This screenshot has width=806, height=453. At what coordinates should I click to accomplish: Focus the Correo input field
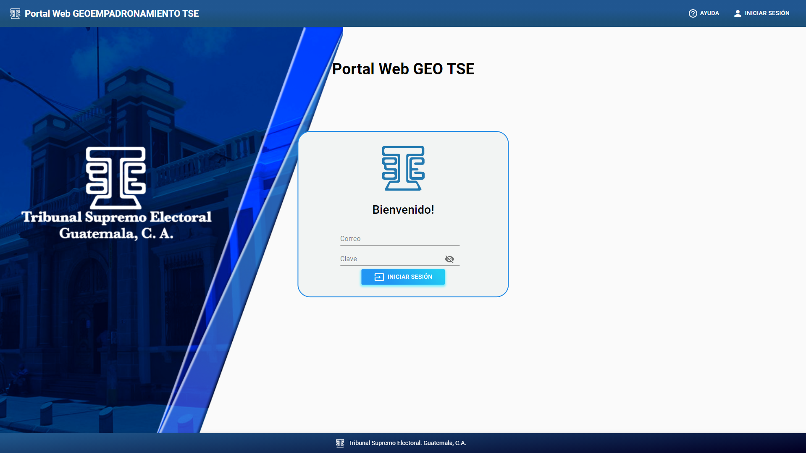coord(399,238)
